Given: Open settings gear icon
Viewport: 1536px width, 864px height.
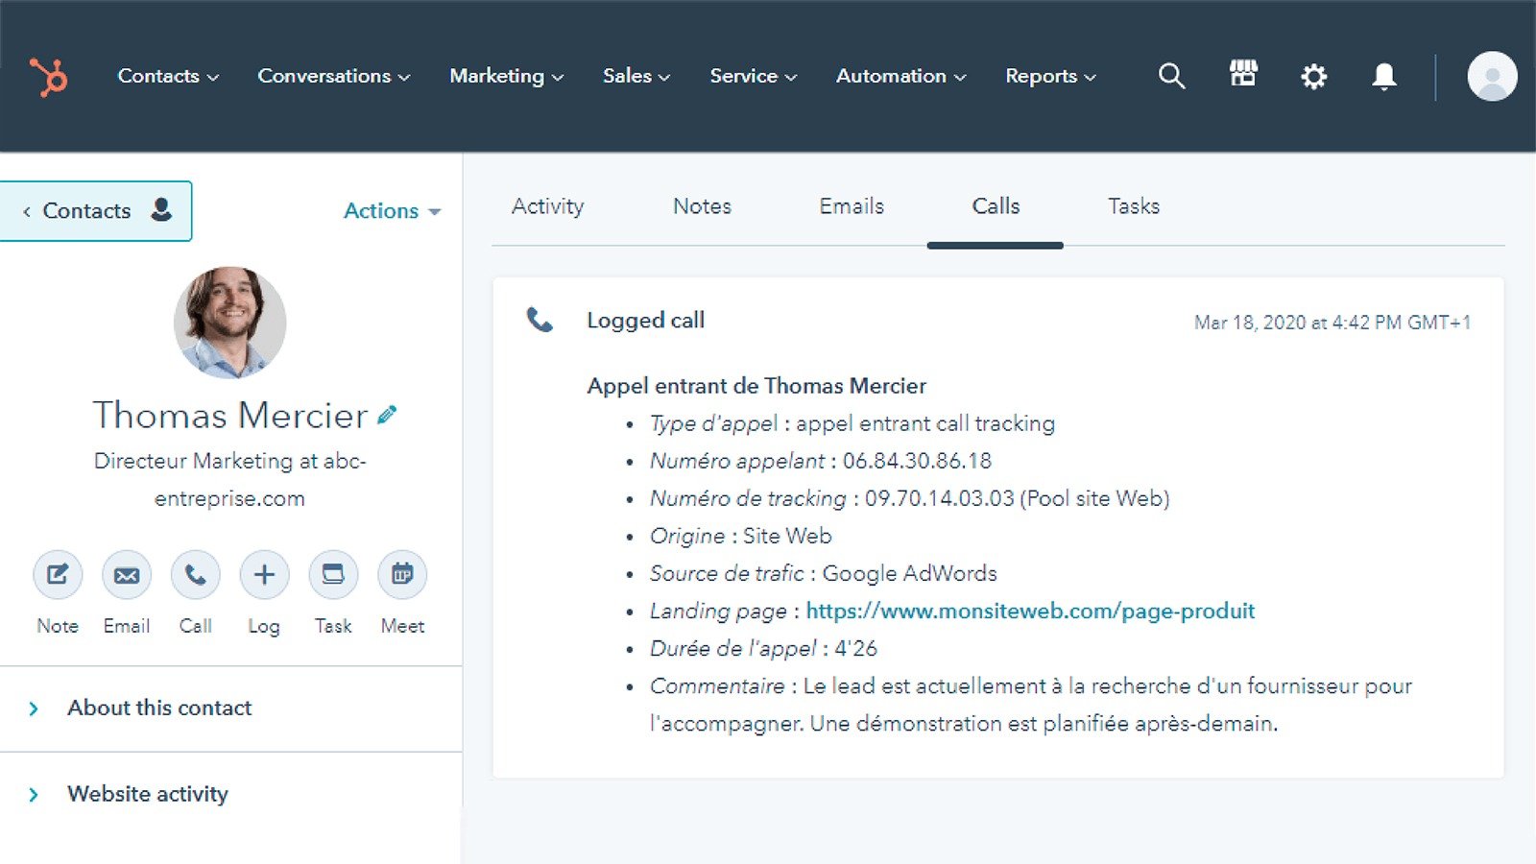Looking at the screenshot, I should (x=1313, y=76).
